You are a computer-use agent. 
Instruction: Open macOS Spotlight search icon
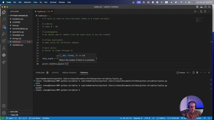tap(186, 2)
